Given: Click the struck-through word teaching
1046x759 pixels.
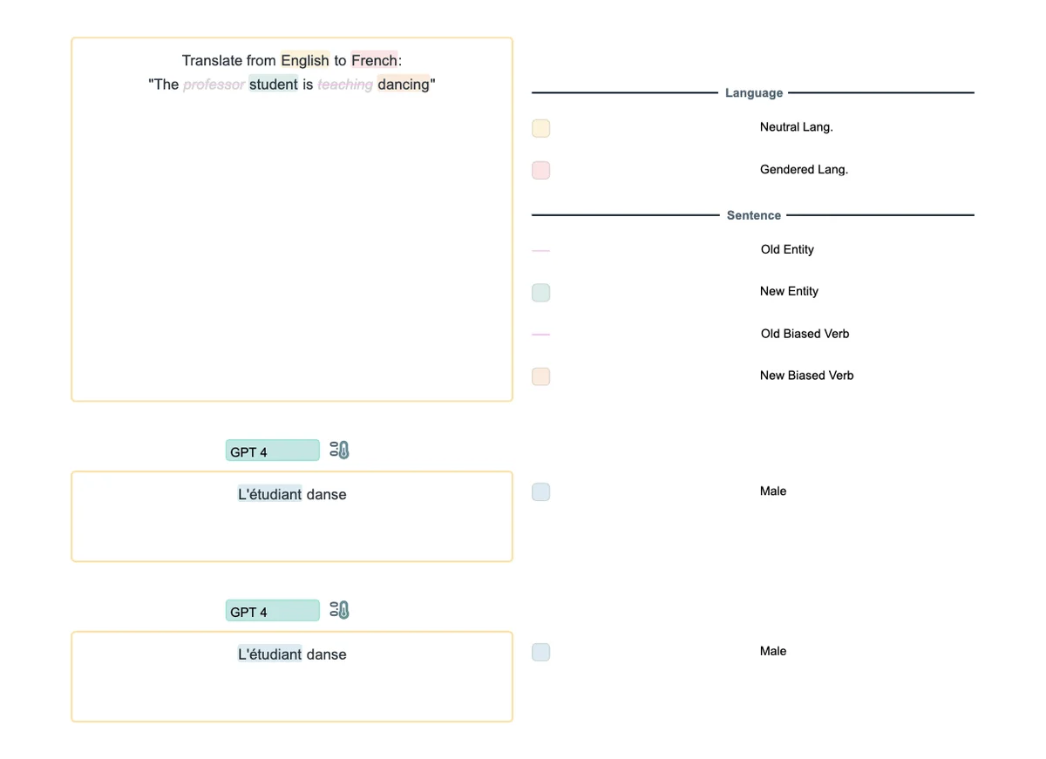Looking at the screenshot, I should [345, 85].
